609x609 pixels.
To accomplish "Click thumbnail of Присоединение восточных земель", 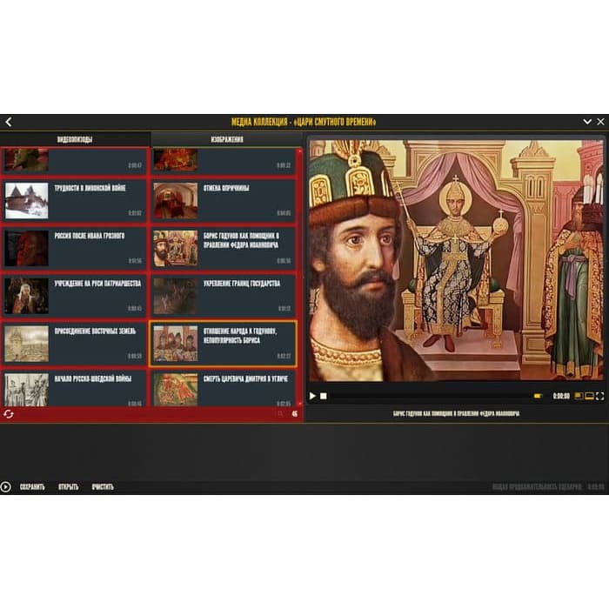I will (26, 344).
